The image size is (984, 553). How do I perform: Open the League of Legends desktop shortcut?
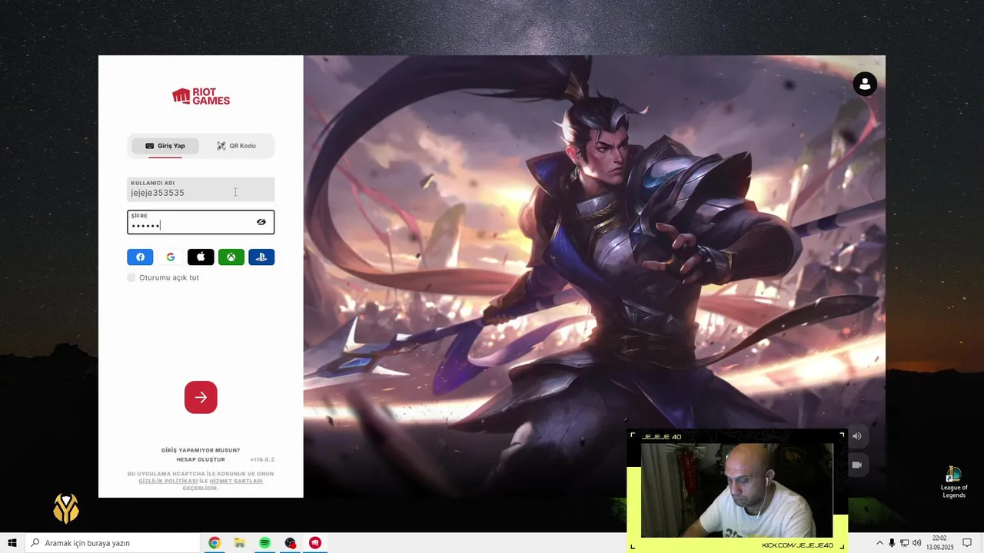click(954, 482)
